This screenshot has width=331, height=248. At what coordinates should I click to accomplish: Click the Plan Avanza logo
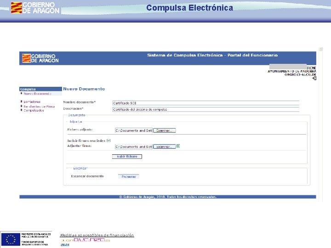coord(85,240)
